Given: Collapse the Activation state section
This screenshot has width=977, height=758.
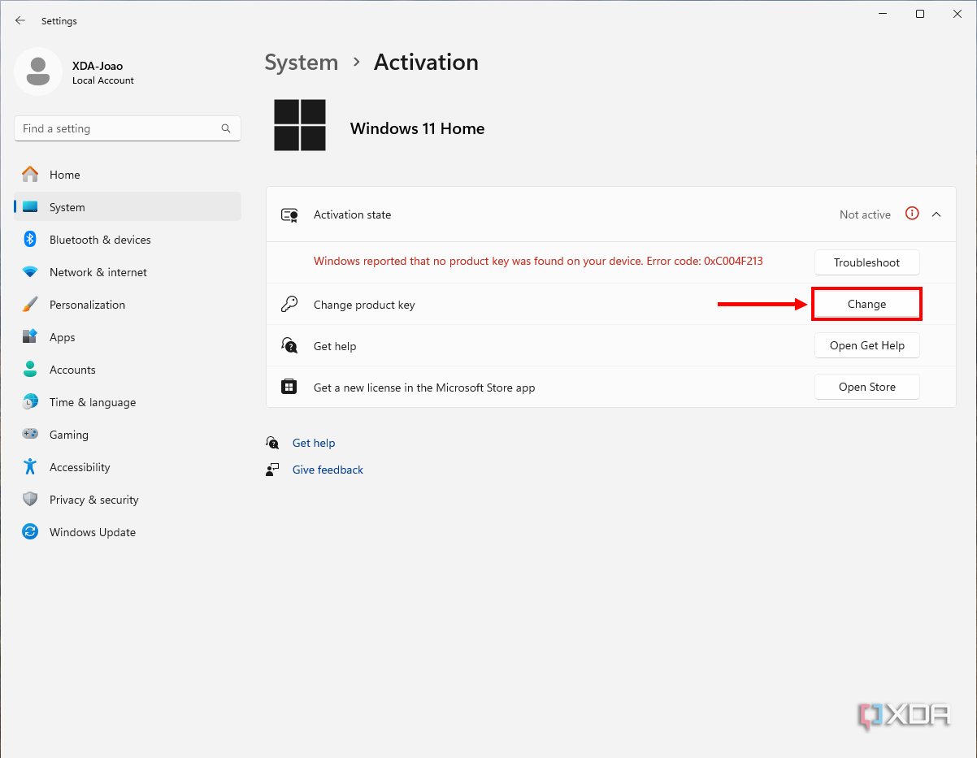Looking at the screenshot, I should click(936, 214).
